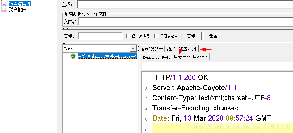Viewport: 293px width, 133px height.
Task: Open the Text renderer dropdown
Action: tap(133, 49)
